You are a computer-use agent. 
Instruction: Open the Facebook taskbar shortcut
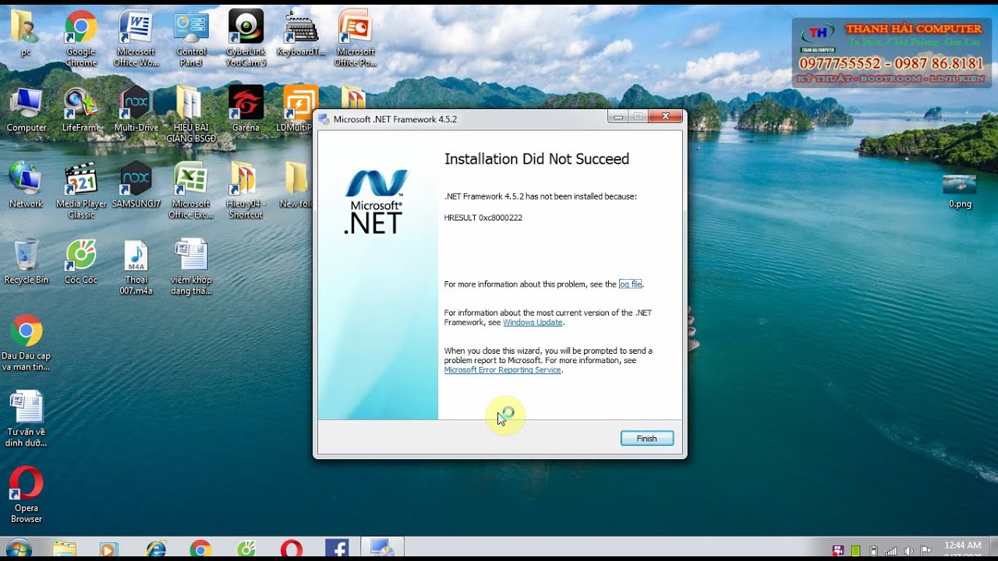point(336,549)
